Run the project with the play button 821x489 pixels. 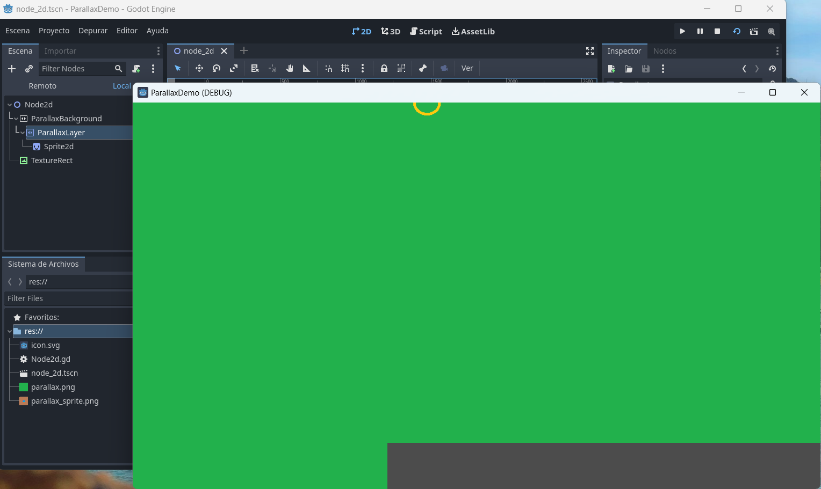pyautogui.click(x=682, y=31)
